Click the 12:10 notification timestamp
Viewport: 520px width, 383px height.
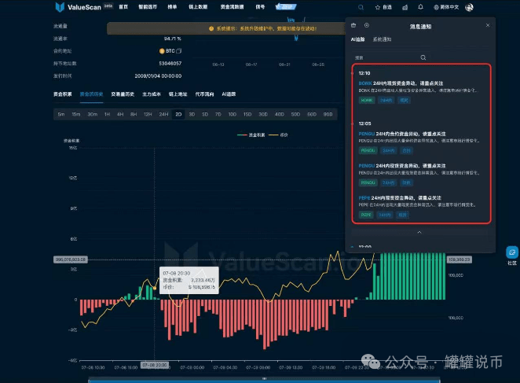364,73
